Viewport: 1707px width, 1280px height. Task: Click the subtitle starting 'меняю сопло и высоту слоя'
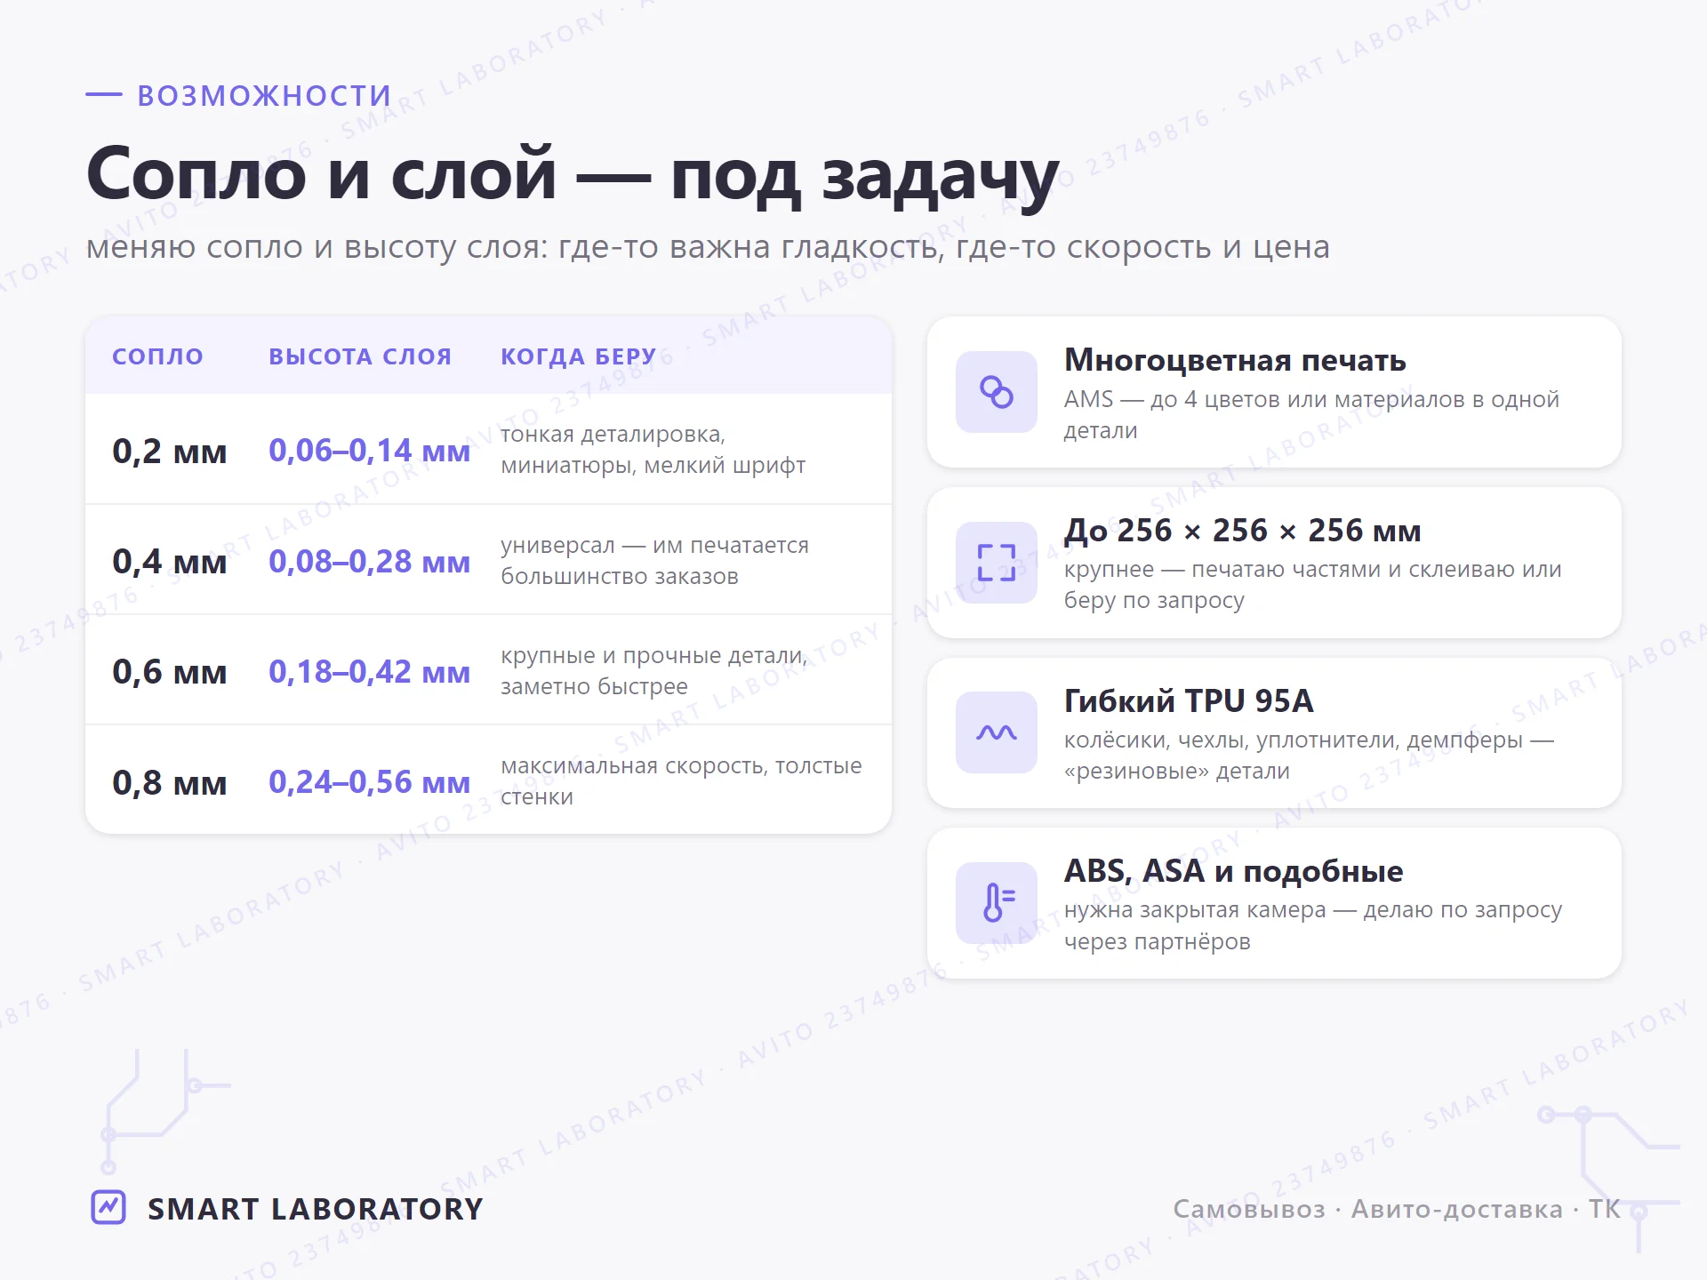(708, 246)
